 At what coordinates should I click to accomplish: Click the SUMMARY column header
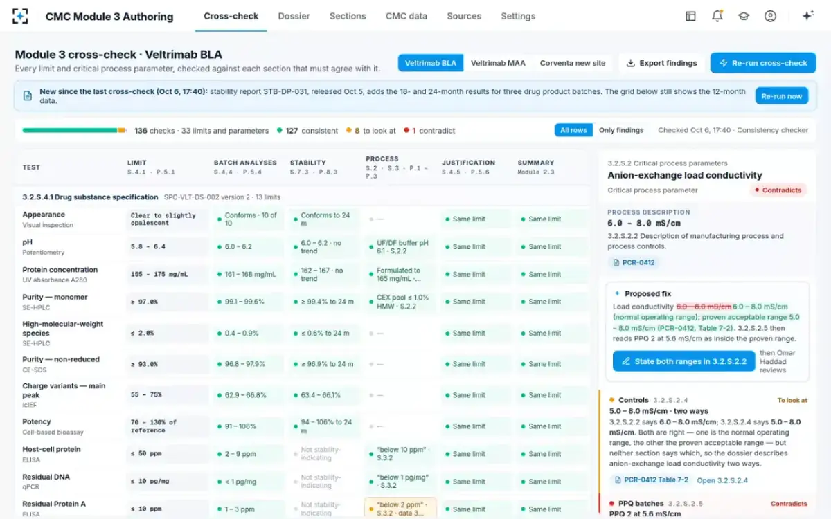tap(536, 163)
